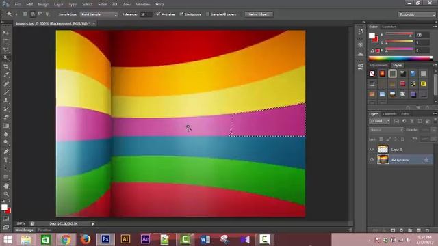The image size is (438, 246).
Task: Switch to the Swatches tab
Action: pyautogui.click(x=389, y=27)
